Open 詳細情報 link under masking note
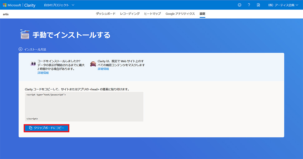The height and width of the screenshot is (159, 303). pos(103,69)
